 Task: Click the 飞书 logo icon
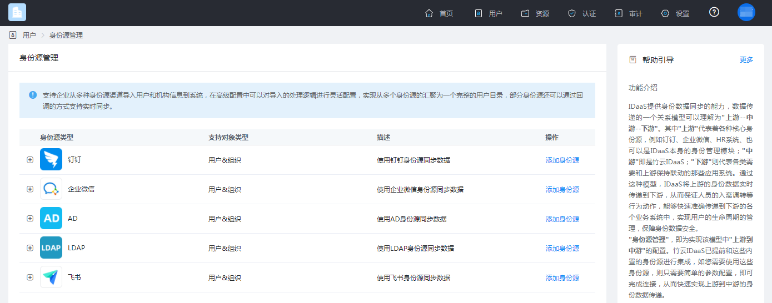click(x=51, y=277)
